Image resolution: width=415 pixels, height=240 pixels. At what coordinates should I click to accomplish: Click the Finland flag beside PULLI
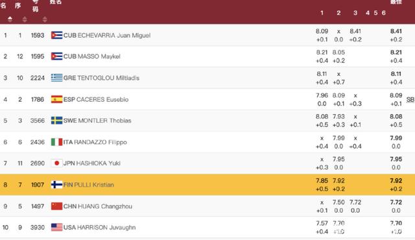coord(56,185)
